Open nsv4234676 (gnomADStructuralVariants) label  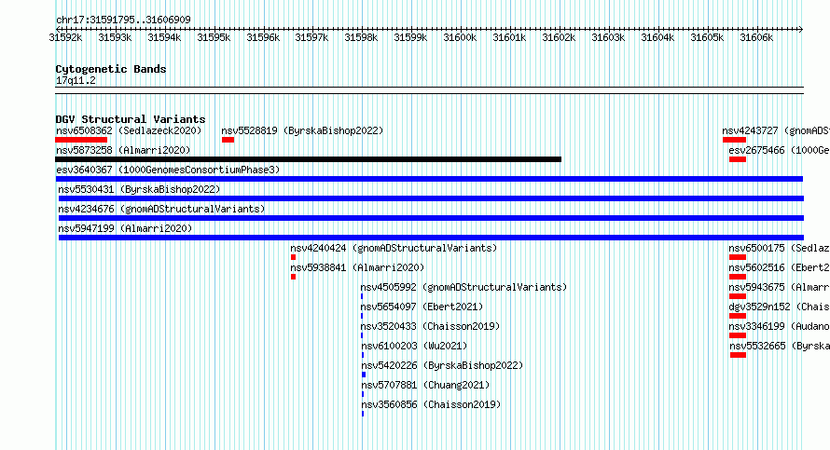coord(161,209)
